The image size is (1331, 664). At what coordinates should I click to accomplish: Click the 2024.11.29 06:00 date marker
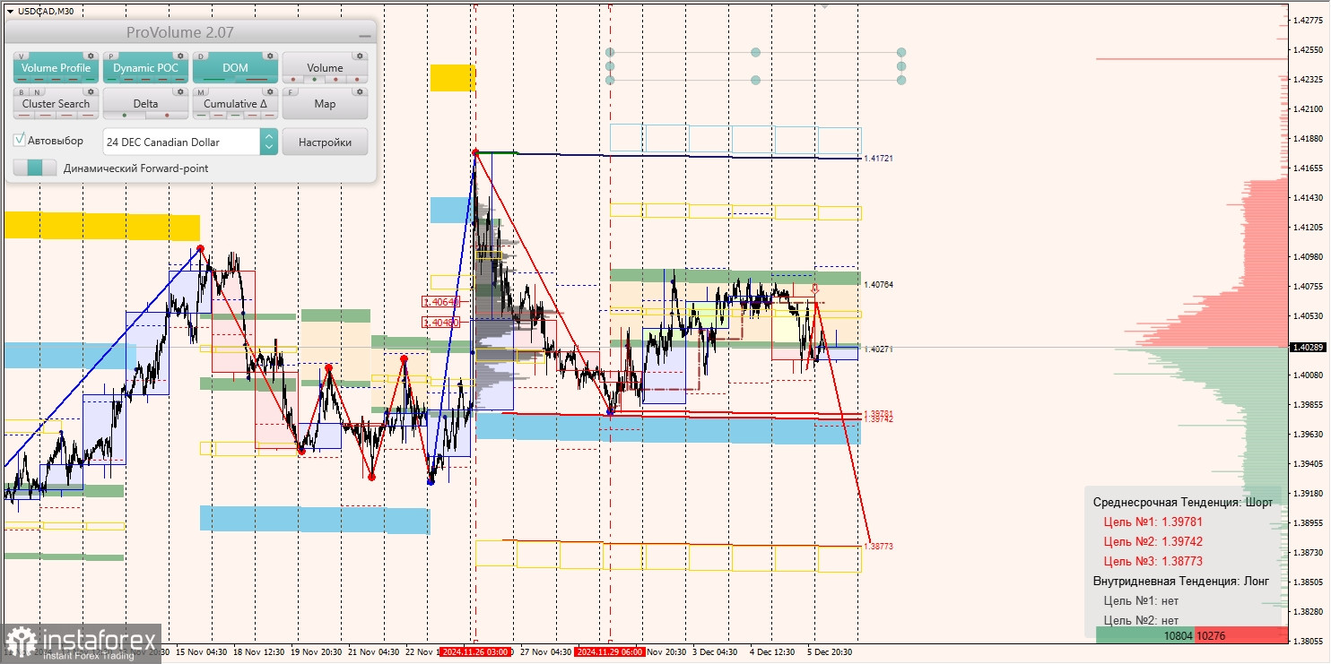(609, 652)
